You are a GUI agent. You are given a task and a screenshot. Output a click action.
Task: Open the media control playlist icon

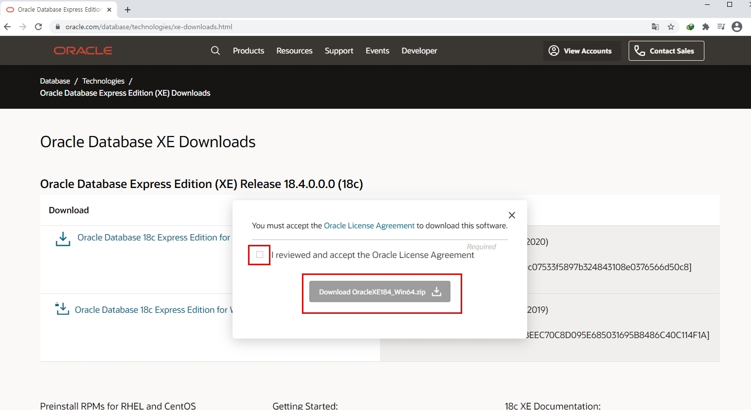(721, 27)
